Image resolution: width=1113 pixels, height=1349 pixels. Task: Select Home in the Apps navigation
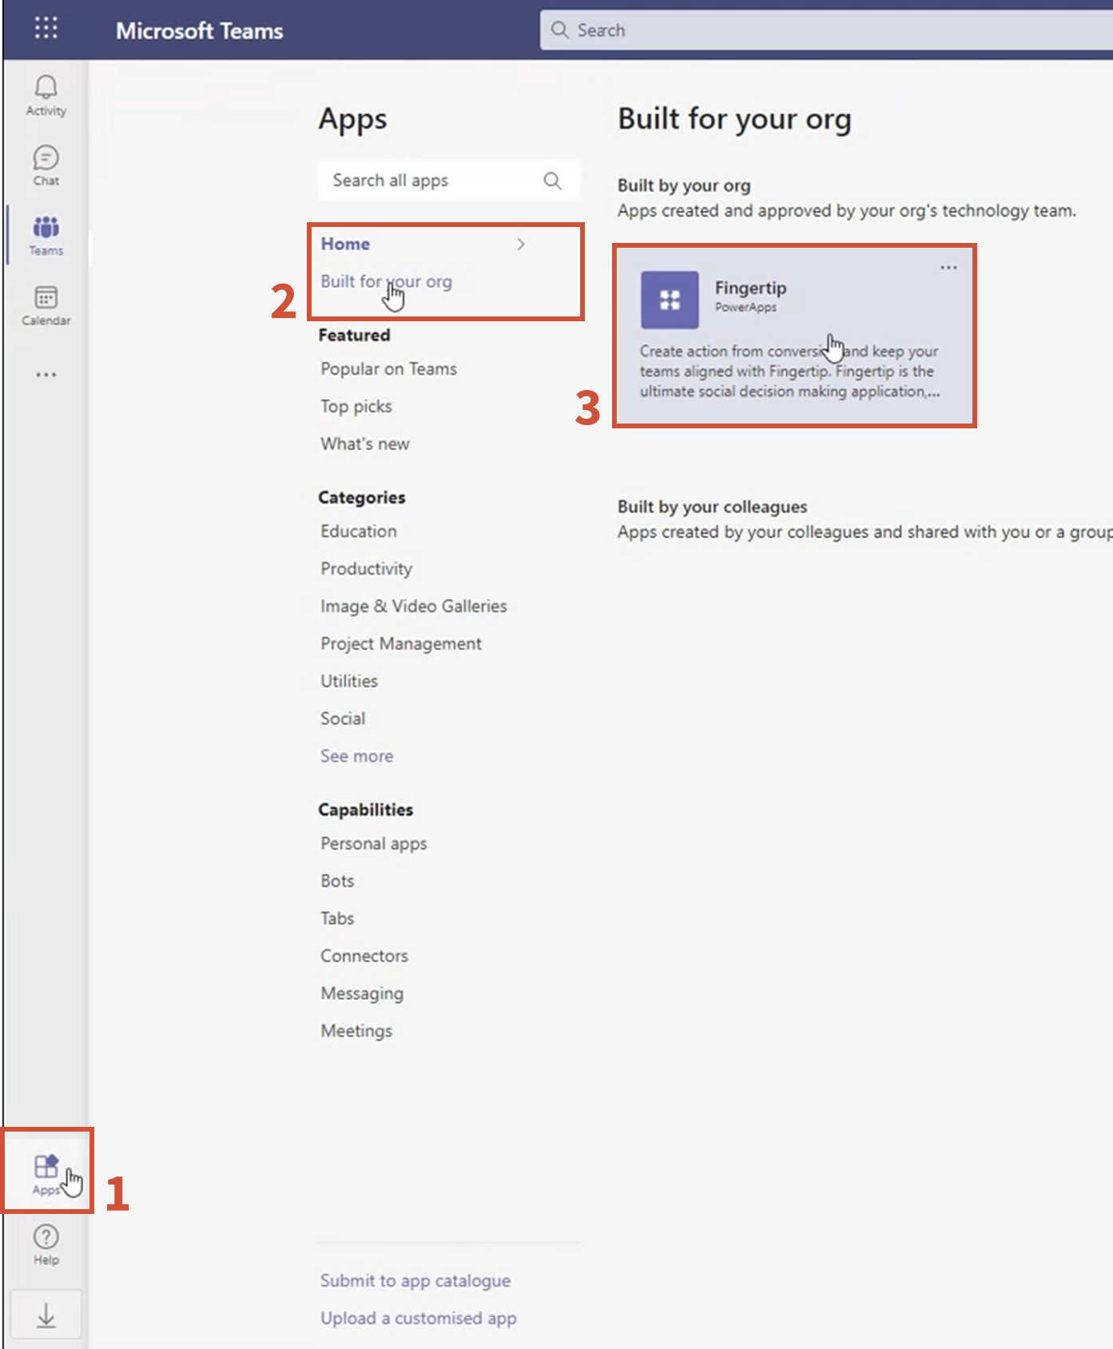pos(345,244)
